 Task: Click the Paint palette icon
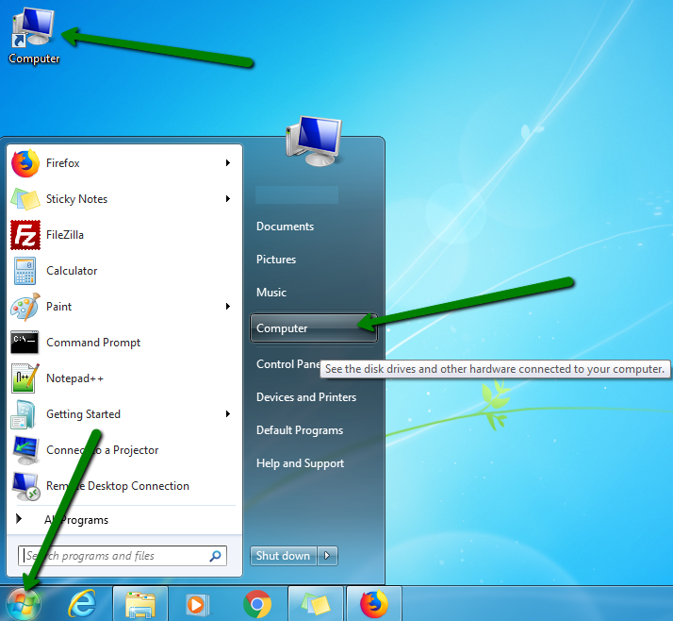pos(25,307)
